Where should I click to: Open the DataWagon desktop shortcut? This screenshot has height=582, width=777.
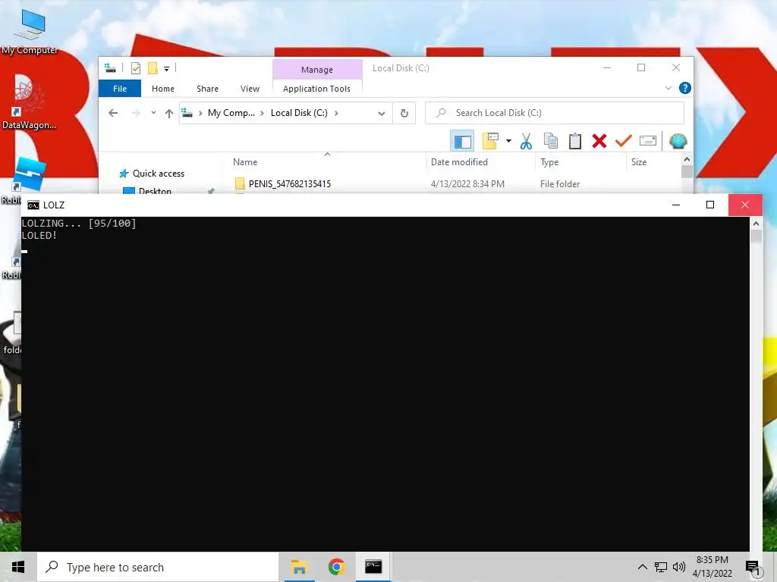pyautogui.click(x=30, y=102)
